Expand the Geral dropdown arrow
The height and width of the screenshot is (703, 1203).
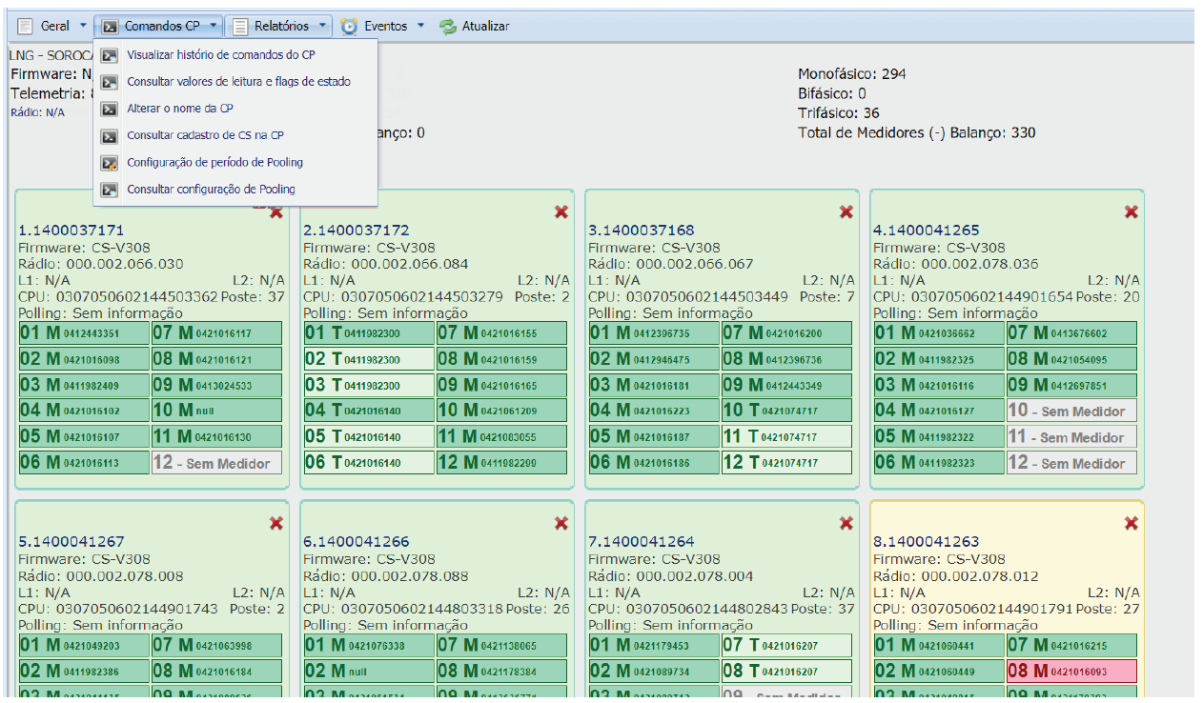[83, 27]
